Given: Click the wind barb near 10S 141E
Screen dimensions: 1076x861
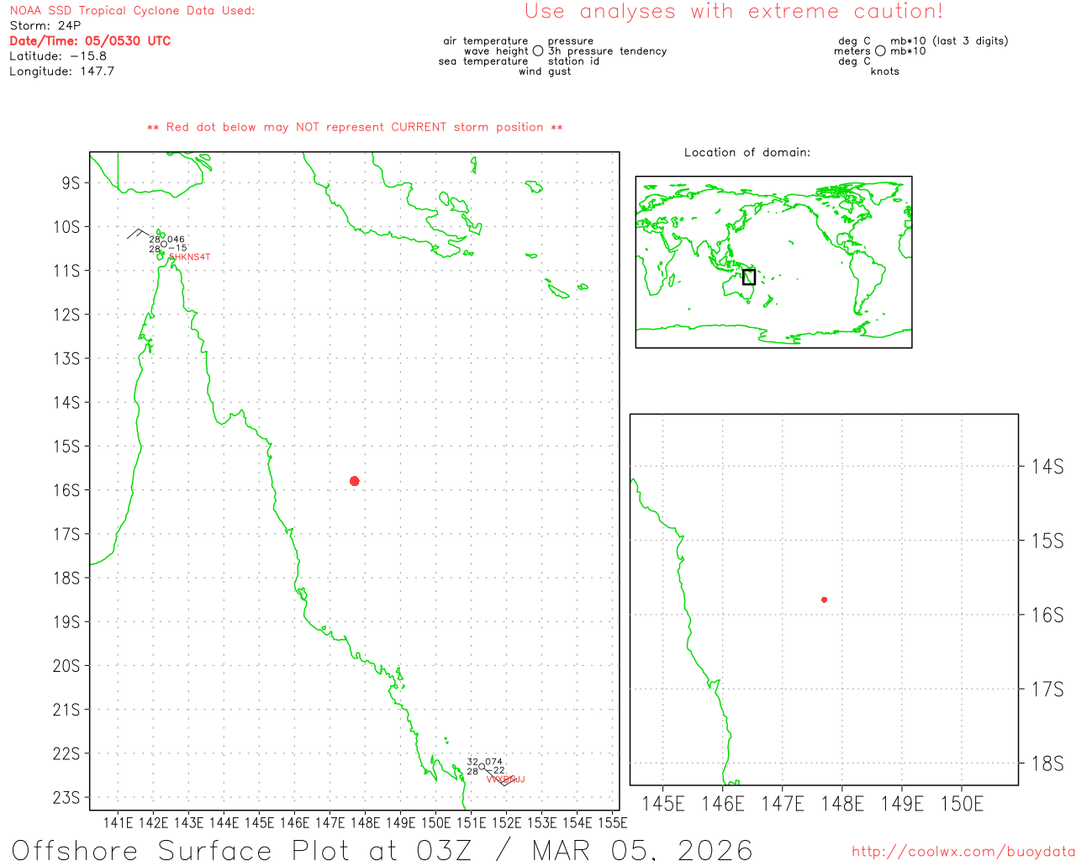Looking at the screenshot, I should point(140,233).
